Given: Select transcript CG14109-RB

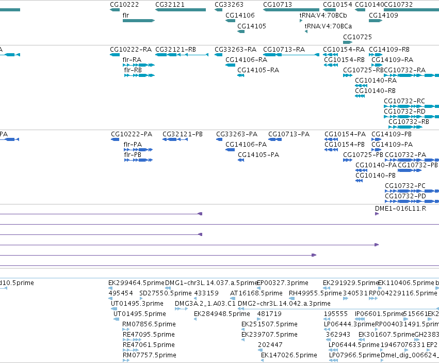Looking at the screenshot, I should point(389,50).
